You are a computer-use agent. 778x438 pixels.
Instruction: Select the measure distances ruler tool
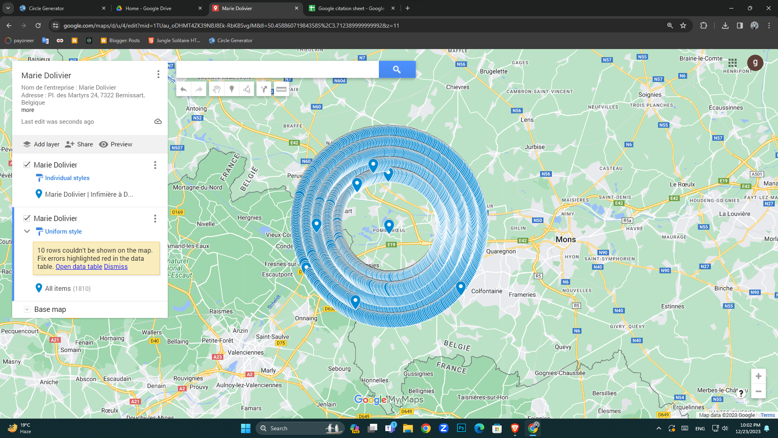[281, 89]
